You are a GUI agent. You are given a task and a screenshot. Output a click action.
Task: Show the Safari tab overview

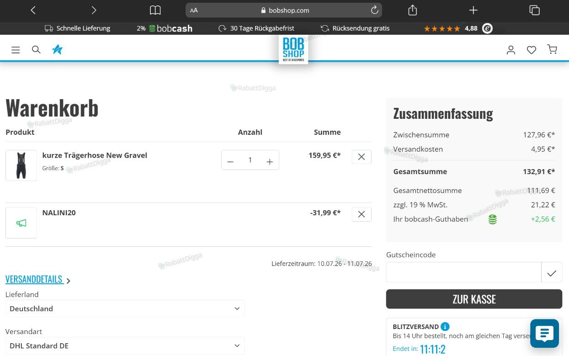pos(534,10)
